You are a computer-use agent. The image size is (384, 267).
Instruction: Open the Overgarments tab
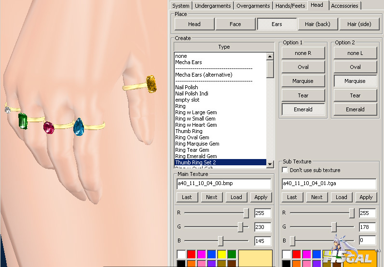pyautogui.click(x=253, y=6)
